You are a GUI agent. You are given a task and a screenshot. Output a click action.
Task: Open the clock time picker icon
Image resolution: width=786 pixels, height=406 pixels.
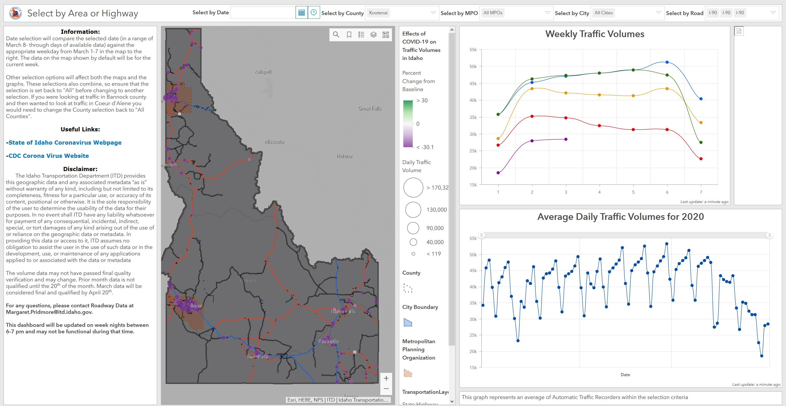(314, 13)
